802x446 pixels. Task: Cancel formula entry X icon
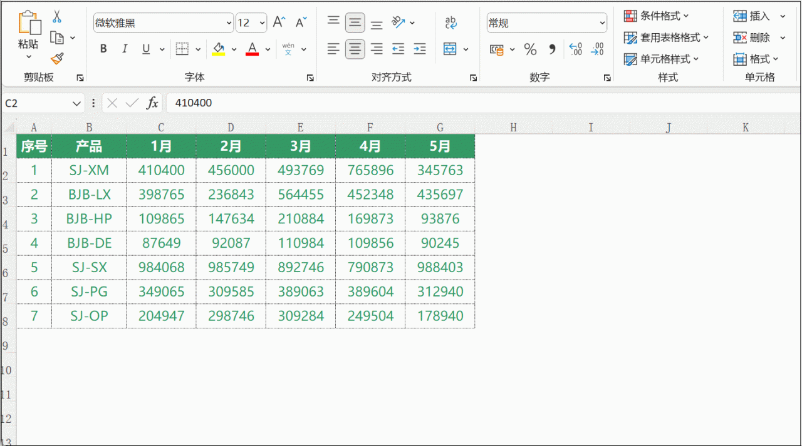point(112,103)
